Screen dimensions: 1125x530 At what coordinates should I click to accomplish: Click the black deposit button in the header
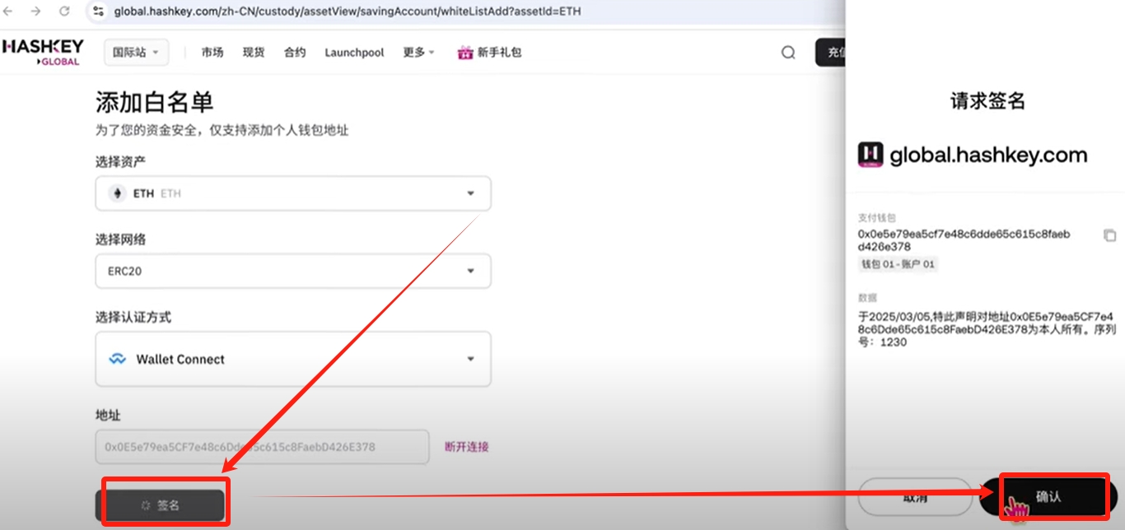[830, 52]
